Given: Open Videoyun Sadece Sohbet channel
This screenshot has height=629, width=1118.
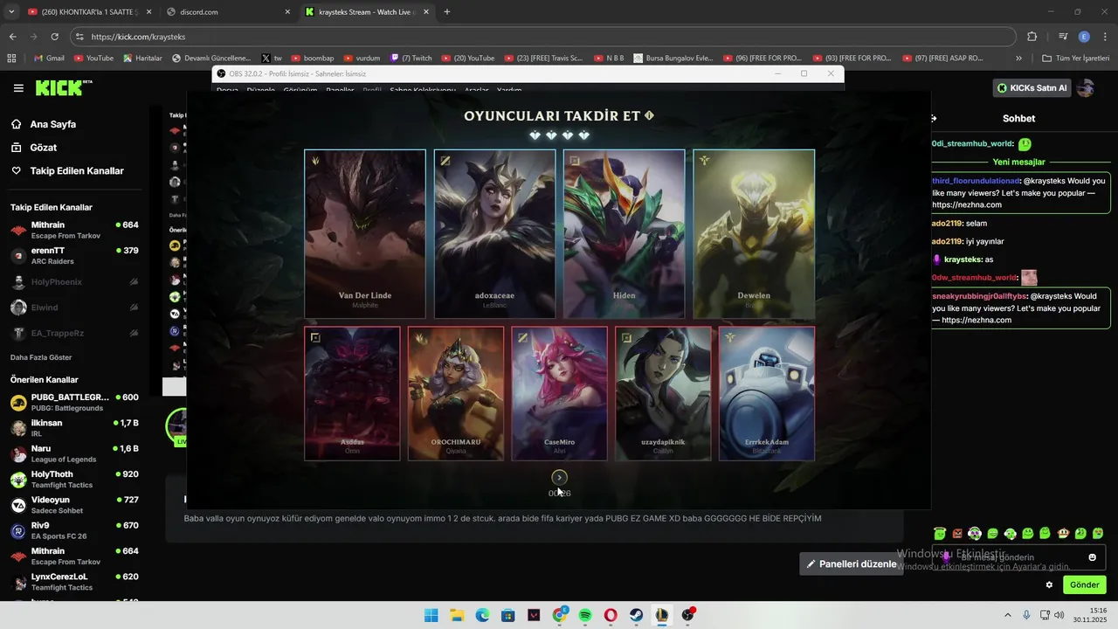Looking at the screenshot, I should [74, 505].
